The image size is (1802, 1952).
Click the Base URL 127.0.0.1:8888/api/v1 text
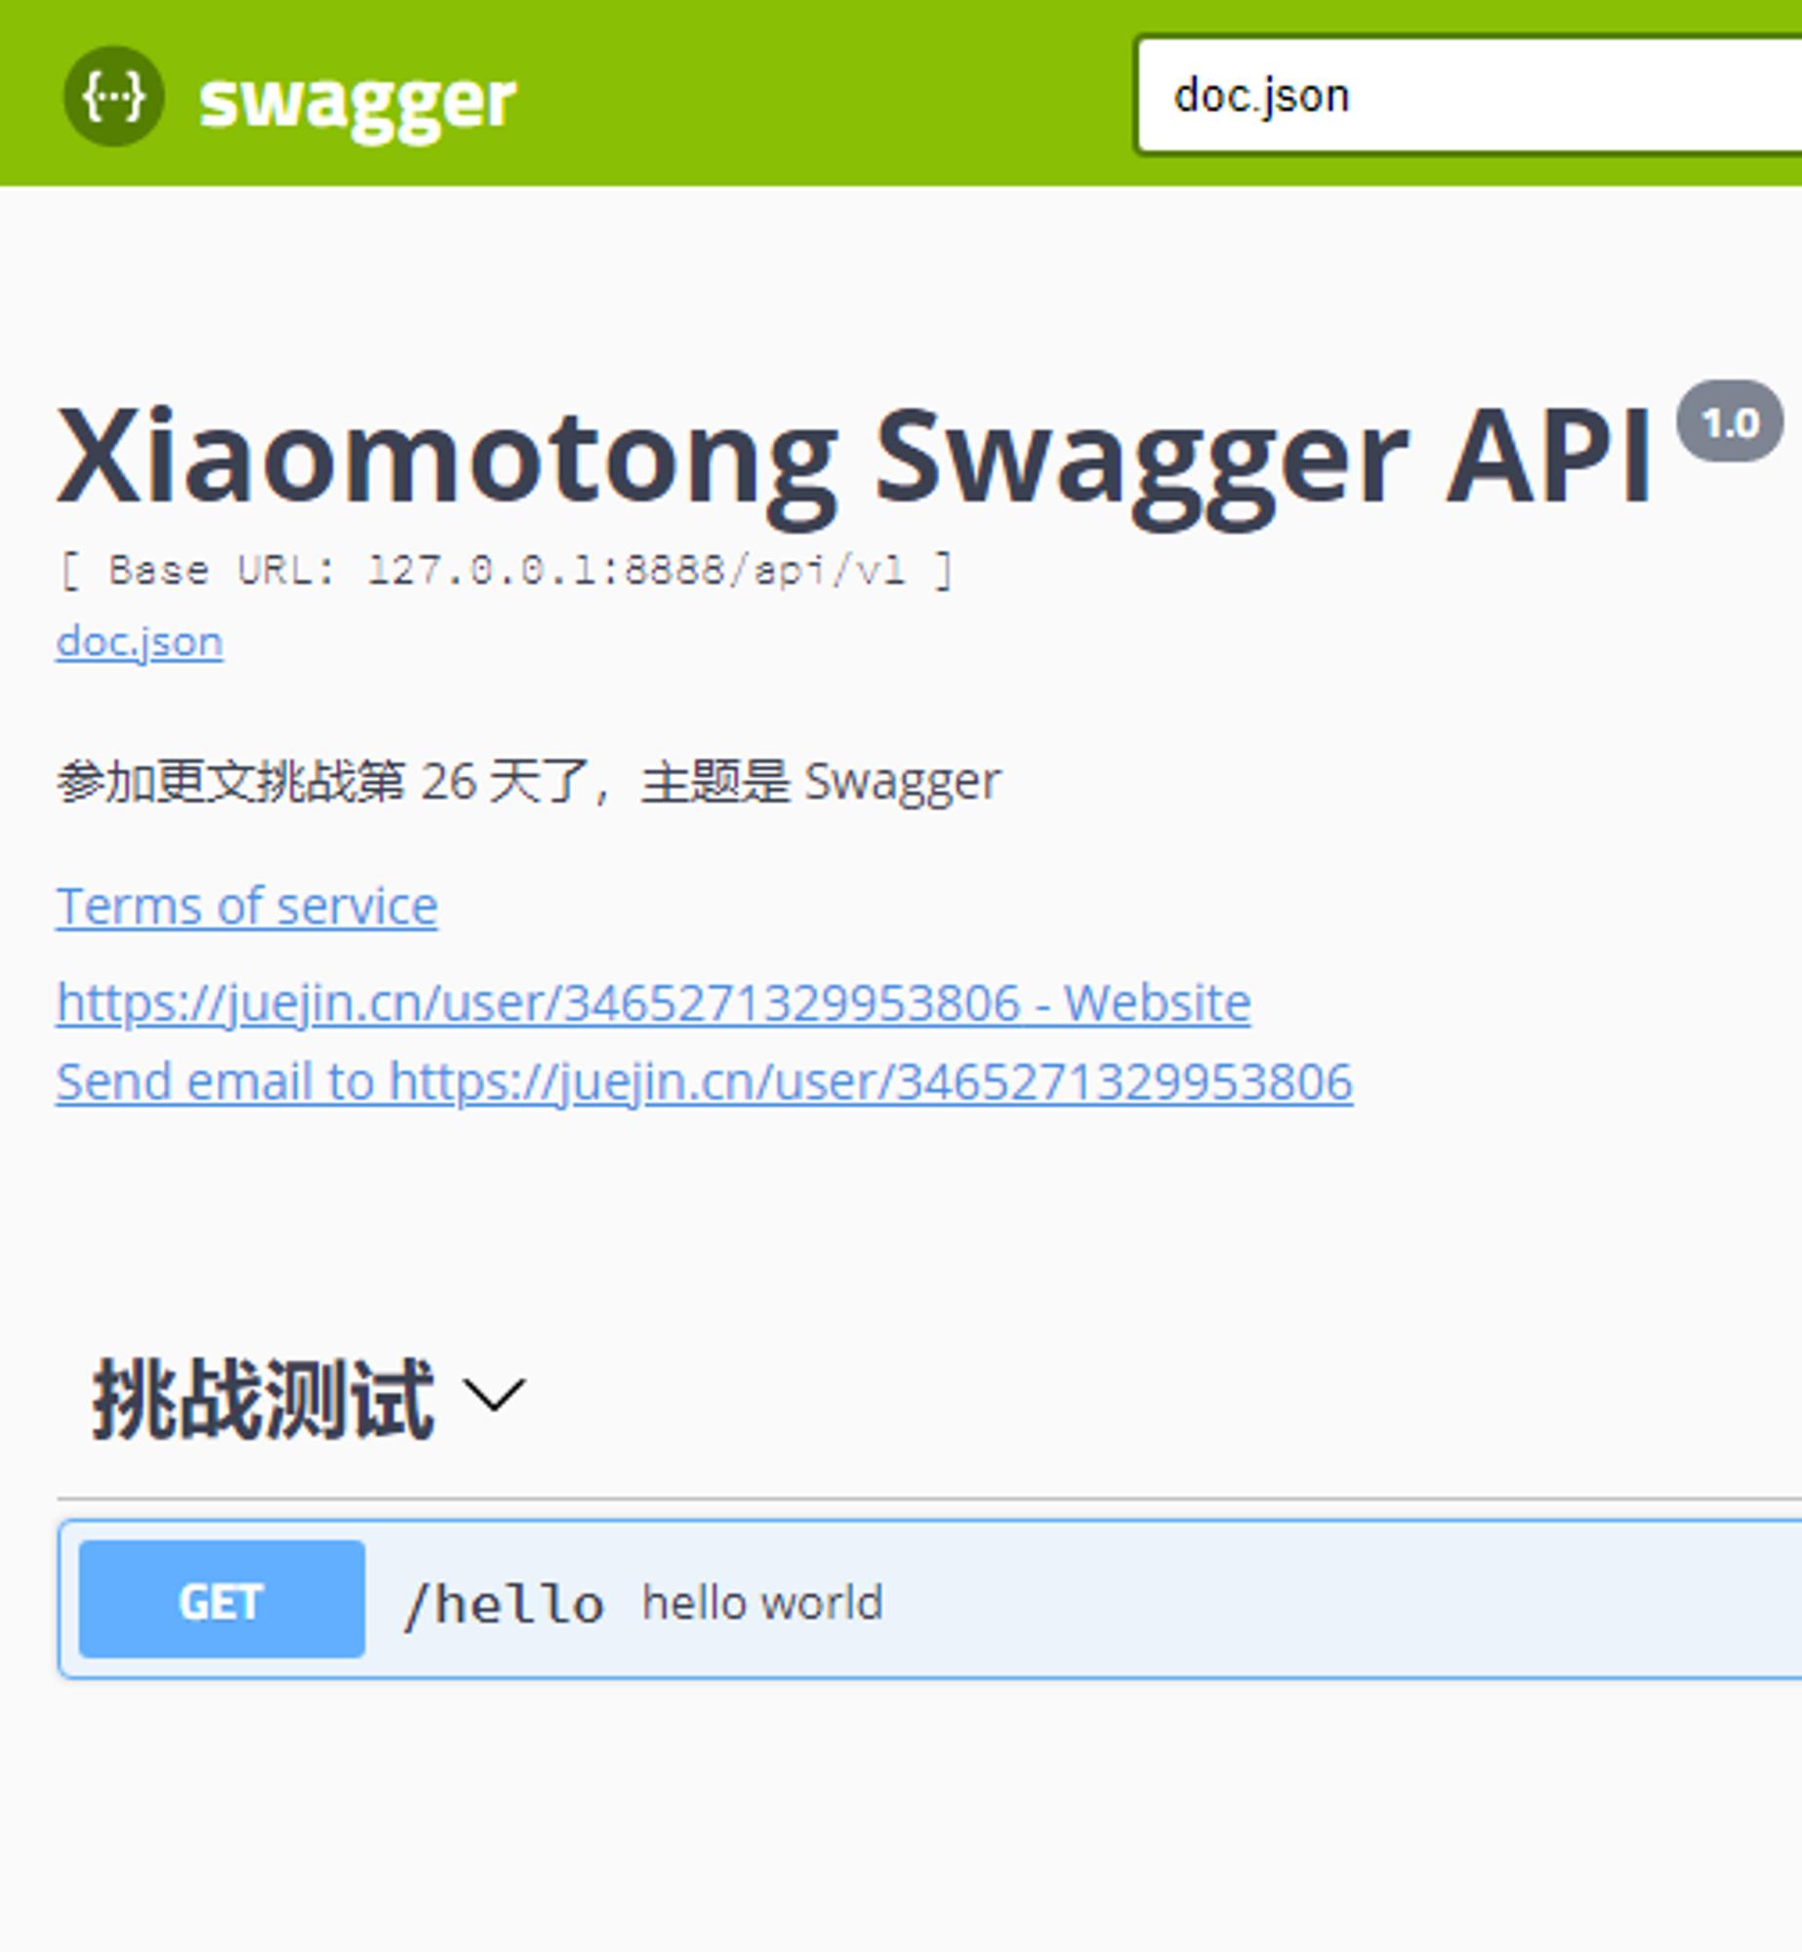point(506,569)
